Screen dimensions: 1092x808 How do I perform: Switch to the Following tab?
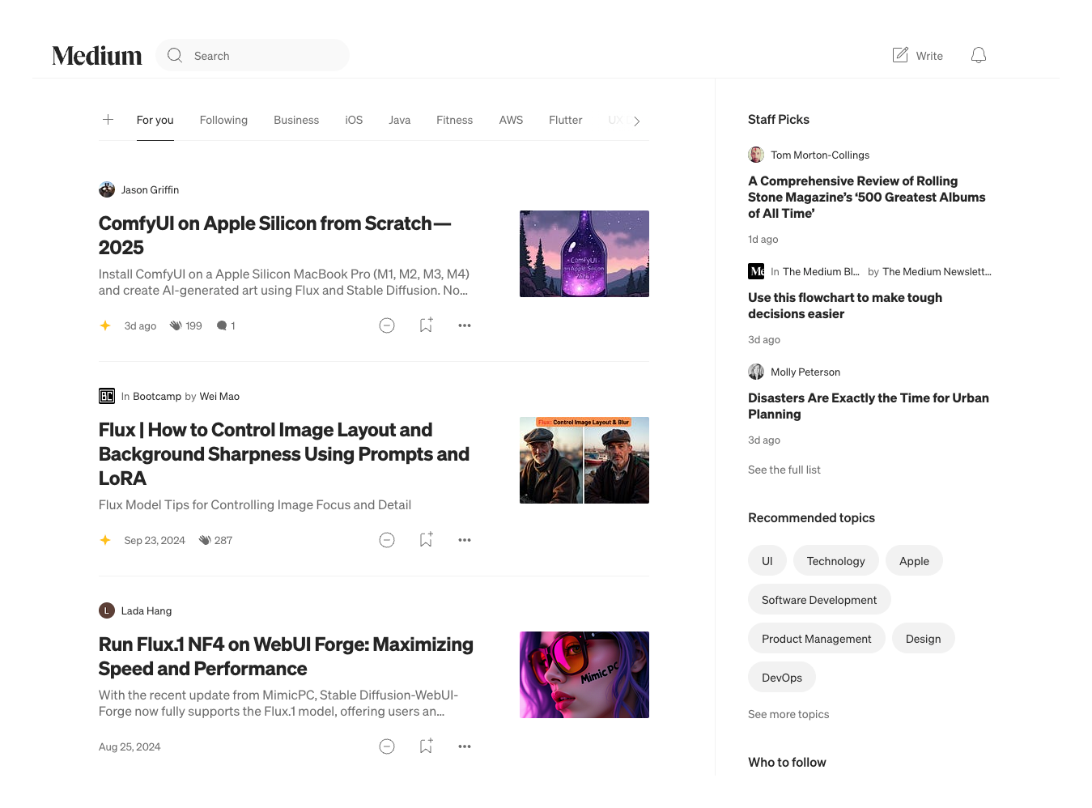click(223, 120)
